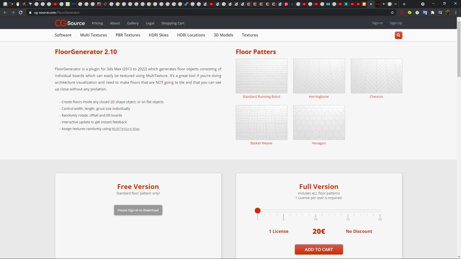This screenshot has height=259, width=461.
Task: Select the first tab in the tab strip
Action: click(5, 4)
